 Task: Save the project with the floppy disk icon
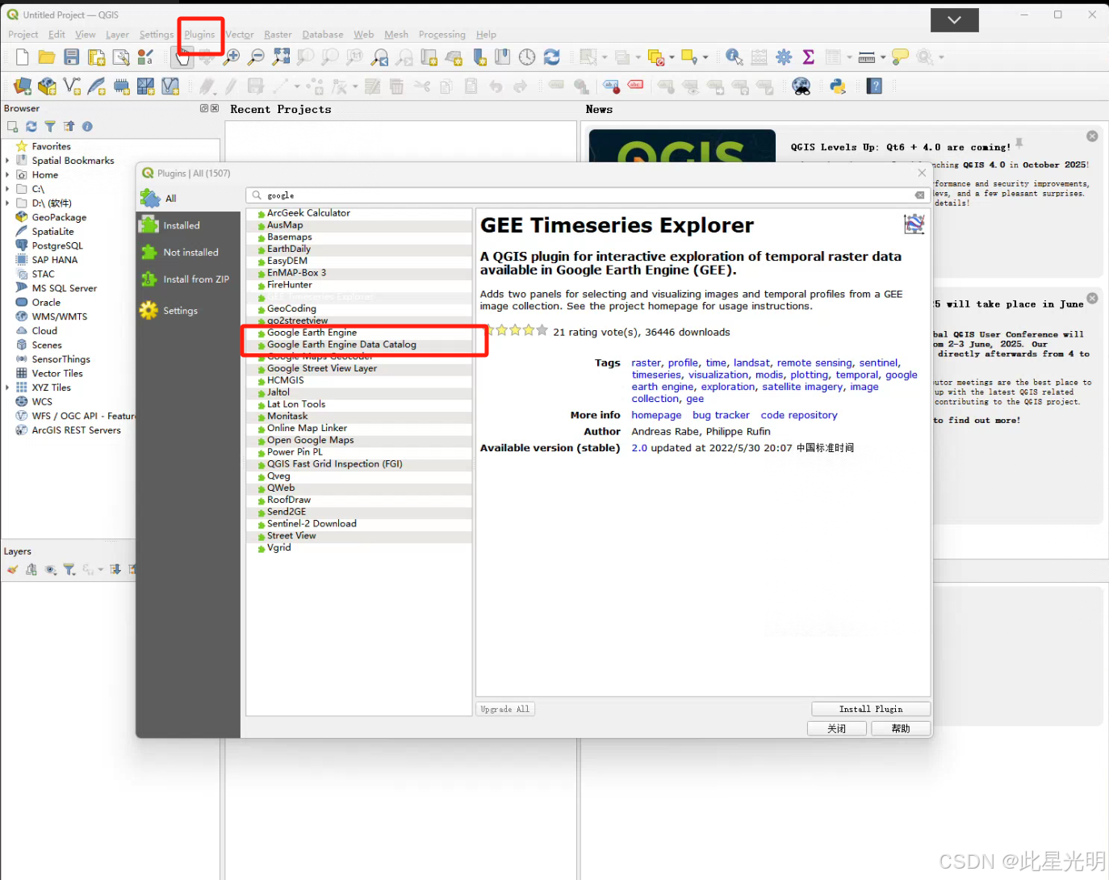pos(72,57)
